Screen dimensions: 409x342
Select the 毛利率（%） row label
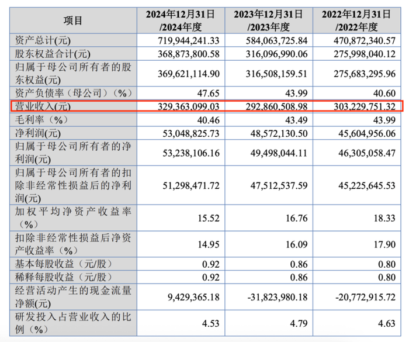pyautogui.click(x=41, y=120)
